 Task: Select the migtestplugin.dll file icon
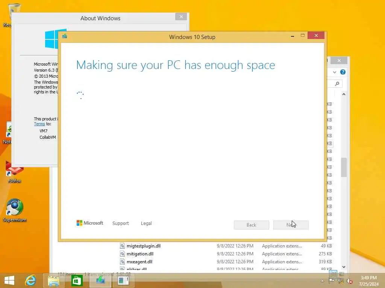122,246
